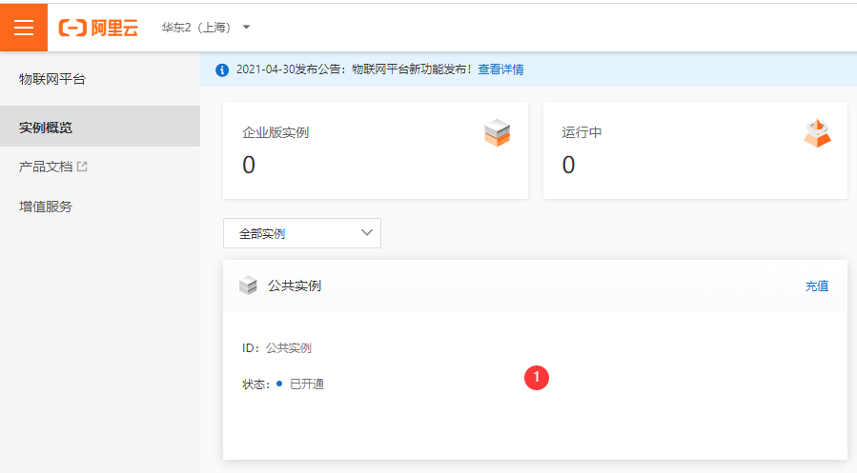
Task: Click the 2021-04-30 announcement text
Action: (354, 69)
